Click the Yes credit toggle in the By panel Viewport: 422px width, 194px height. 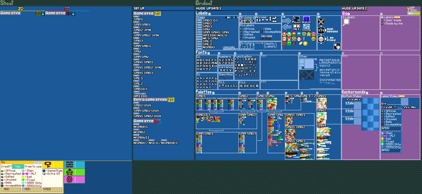18,166
